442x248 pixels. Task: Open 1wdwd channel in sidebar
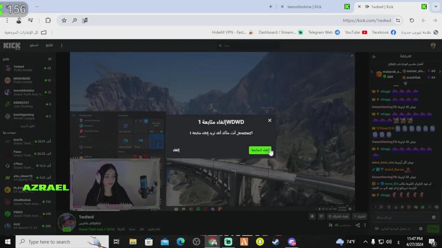pyautogui.click(x=28, y=68)
